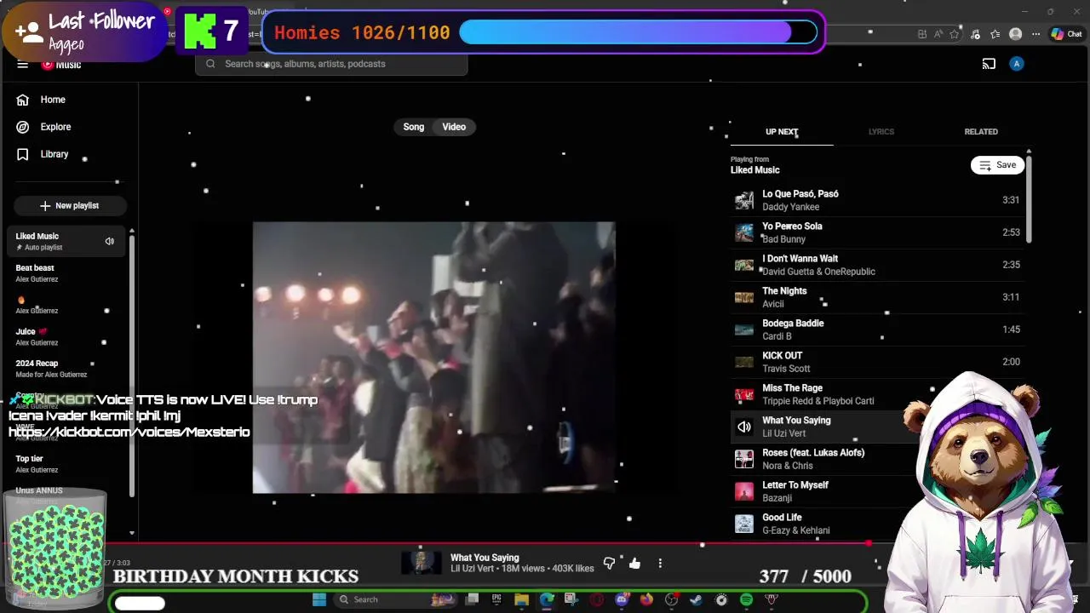This screenshot has height=613, width=1090.
Task: Click speaker icon on What You Saying row
Action: 744,427
